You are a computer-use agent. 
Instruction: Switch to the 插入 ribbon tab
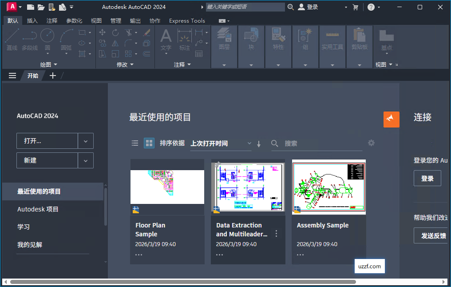32,20
